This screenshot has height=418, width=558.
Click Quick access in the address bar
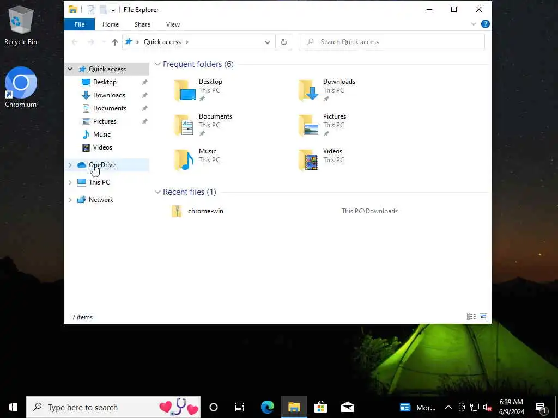(x=162, y=42)
